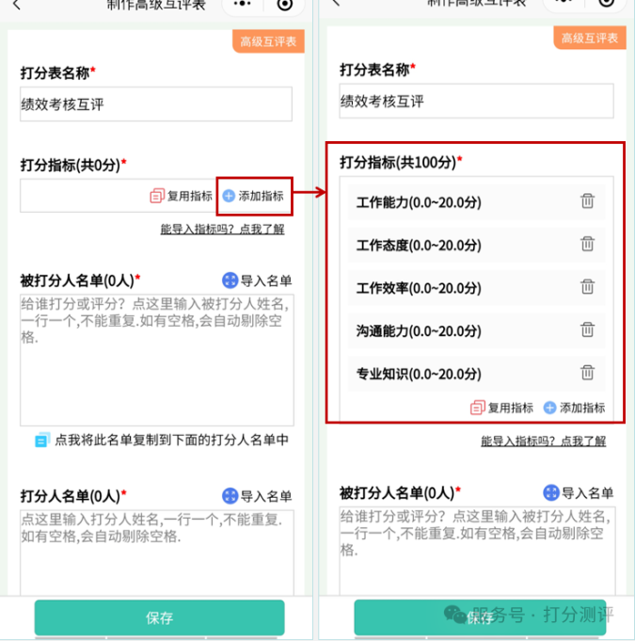Delete the 工作态度 indicator with trash icon
Screen dimensions: 635x641
coord(588,244)
